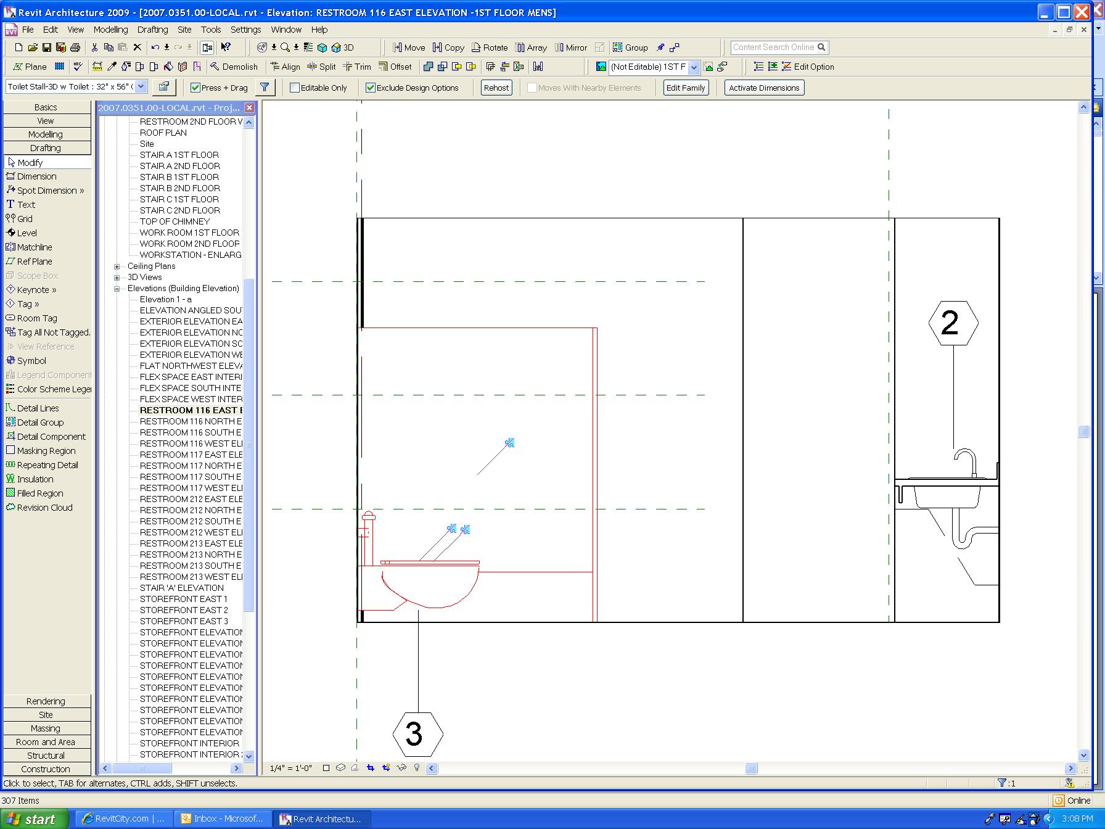The image size is (1105, 829).
Task: Expand the Spot Dimension flyout
Action: [81, 191]
